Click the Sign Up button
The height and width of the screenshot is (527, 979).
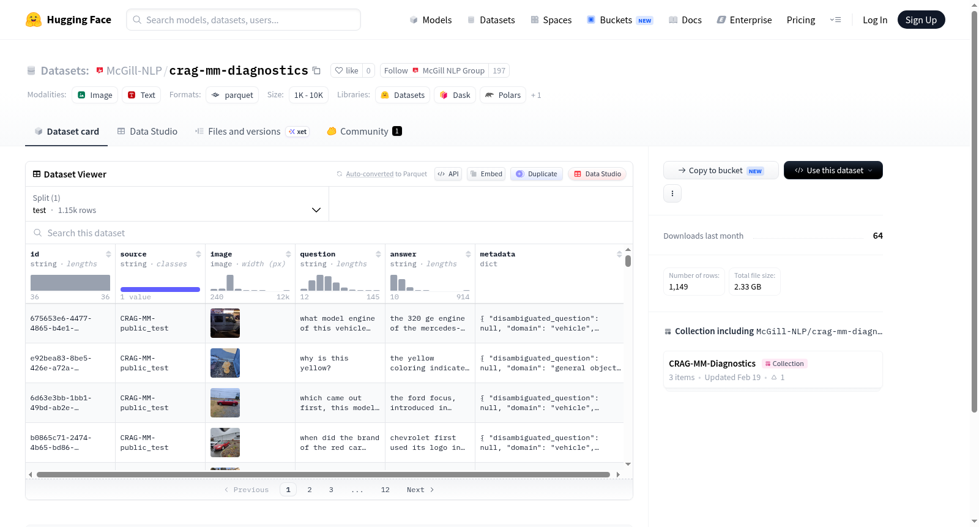921,20
